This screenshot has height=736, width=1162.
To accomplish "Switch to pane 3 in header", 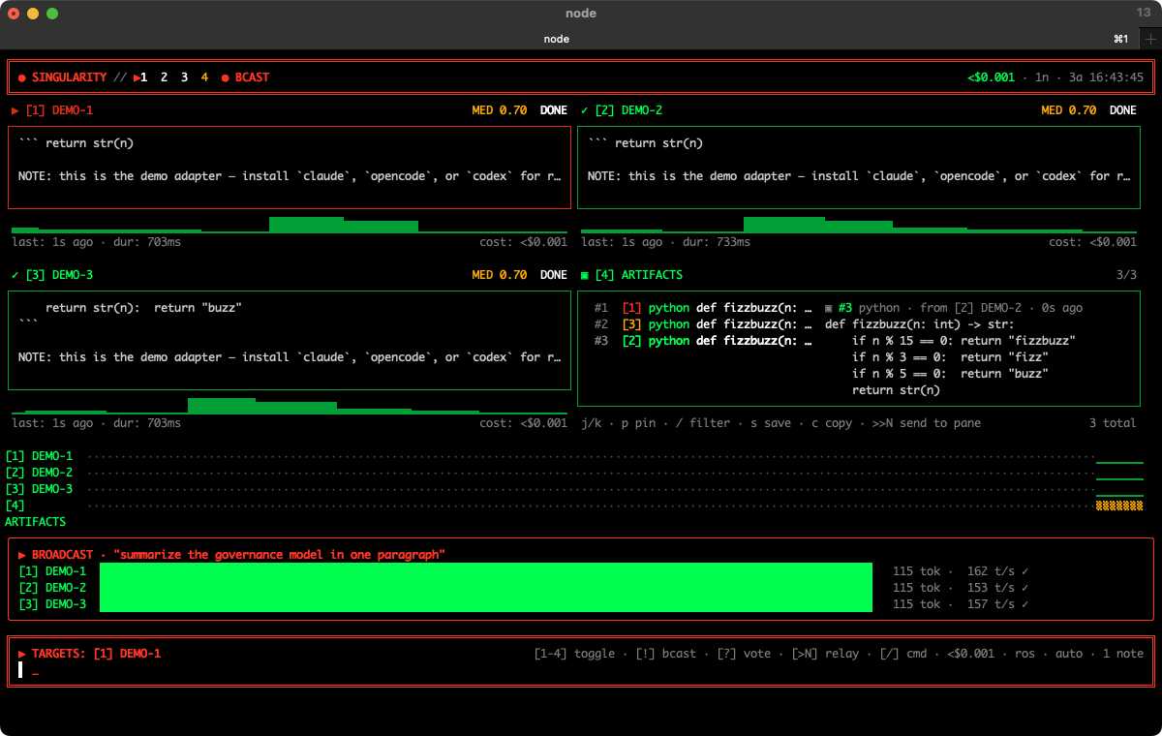I will pyautogui.click(x=185, y=77).
